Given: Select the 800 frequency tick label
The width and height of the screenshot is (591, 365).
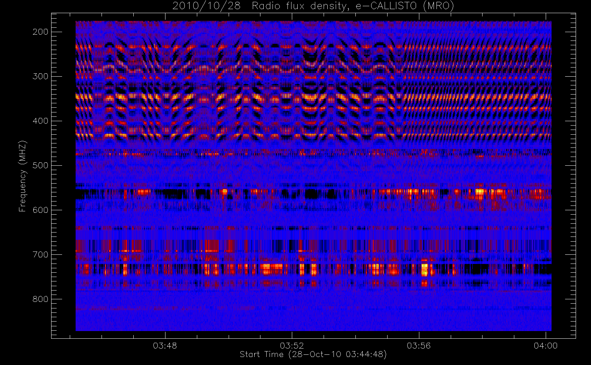Looking at the screenshot, I should pyautogui.click(x=40, y=299).
